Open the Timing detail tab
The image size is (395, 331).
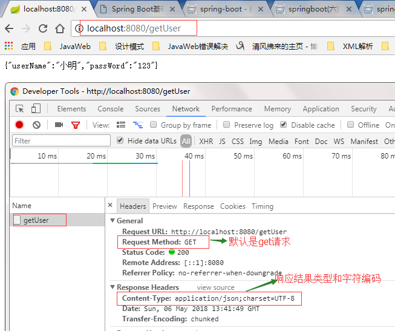[263, 206]
